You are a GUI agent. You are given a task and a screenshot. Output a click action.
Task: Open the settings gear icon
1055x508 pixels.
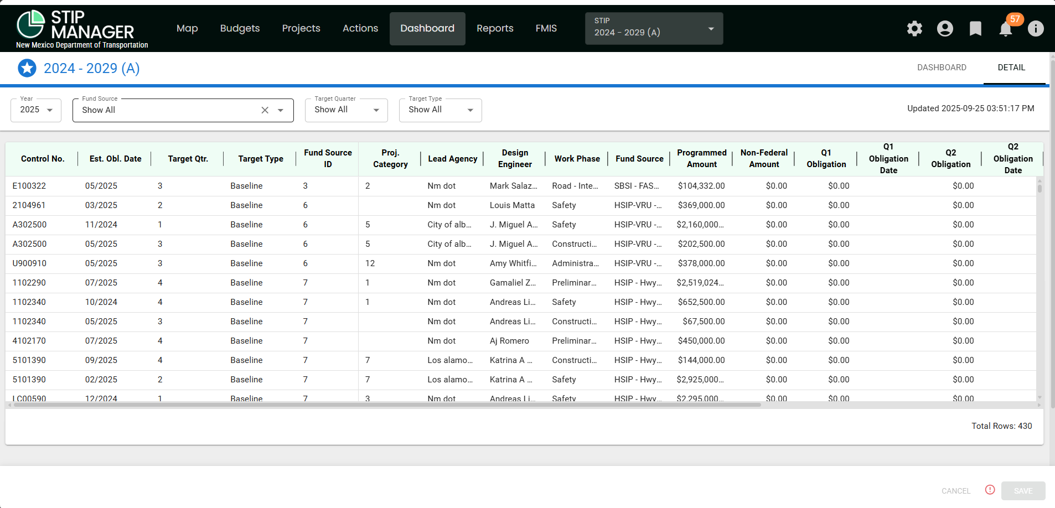pos(914,28)
